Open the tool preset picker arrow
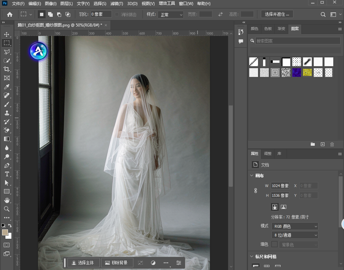 click(31, 14)
